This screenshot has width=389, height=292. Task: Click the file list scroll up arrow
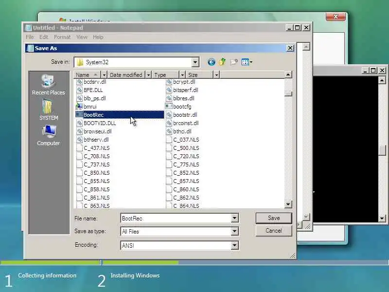pos(288,74)
